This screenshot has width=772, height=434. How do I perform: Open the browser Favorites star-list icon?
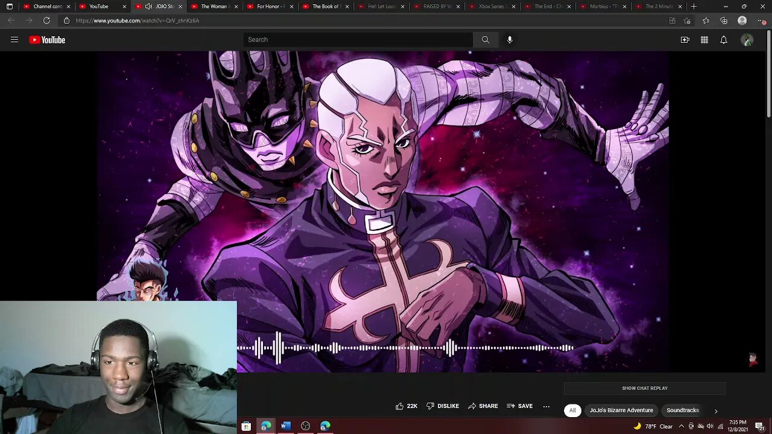coord(706,20)
